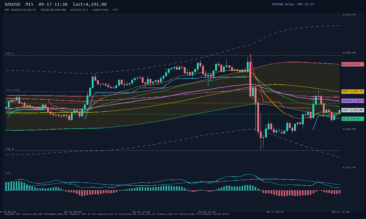366x219 pixels.
Task: Click the "MRC S1-S2" zone status text
Action: [x=306, y=4]
